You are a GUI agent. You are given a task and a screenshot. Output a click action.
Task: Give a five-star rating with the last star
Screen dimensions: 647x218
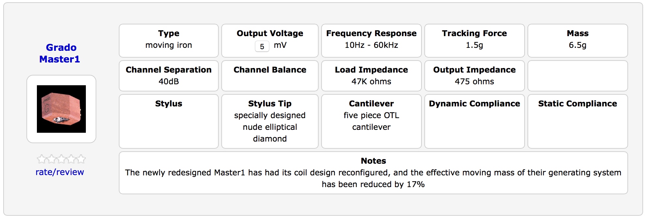pos(81,159)
